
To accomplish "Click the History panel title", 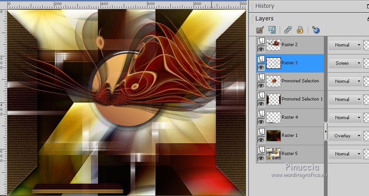I will 265,6.
